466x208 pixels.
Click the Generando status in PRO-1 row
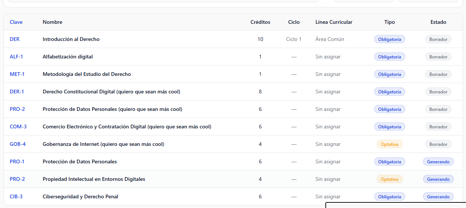438,161
